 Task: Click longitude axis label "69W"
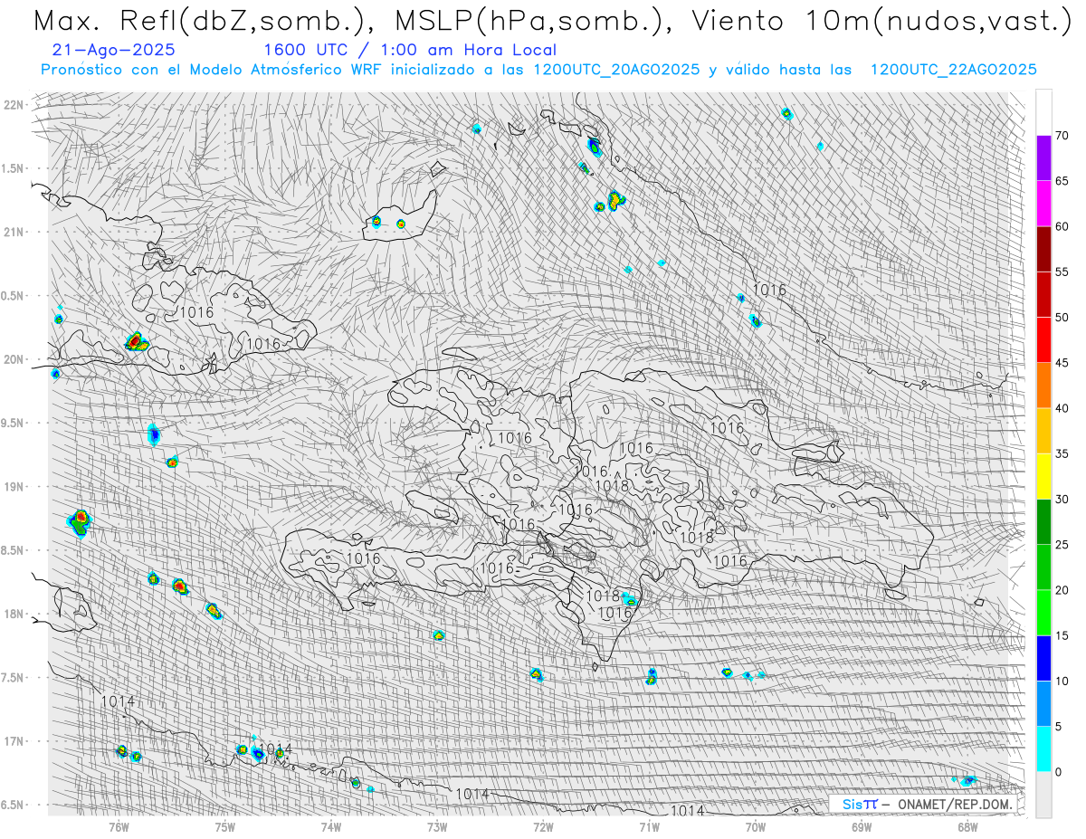pos(861,825)
